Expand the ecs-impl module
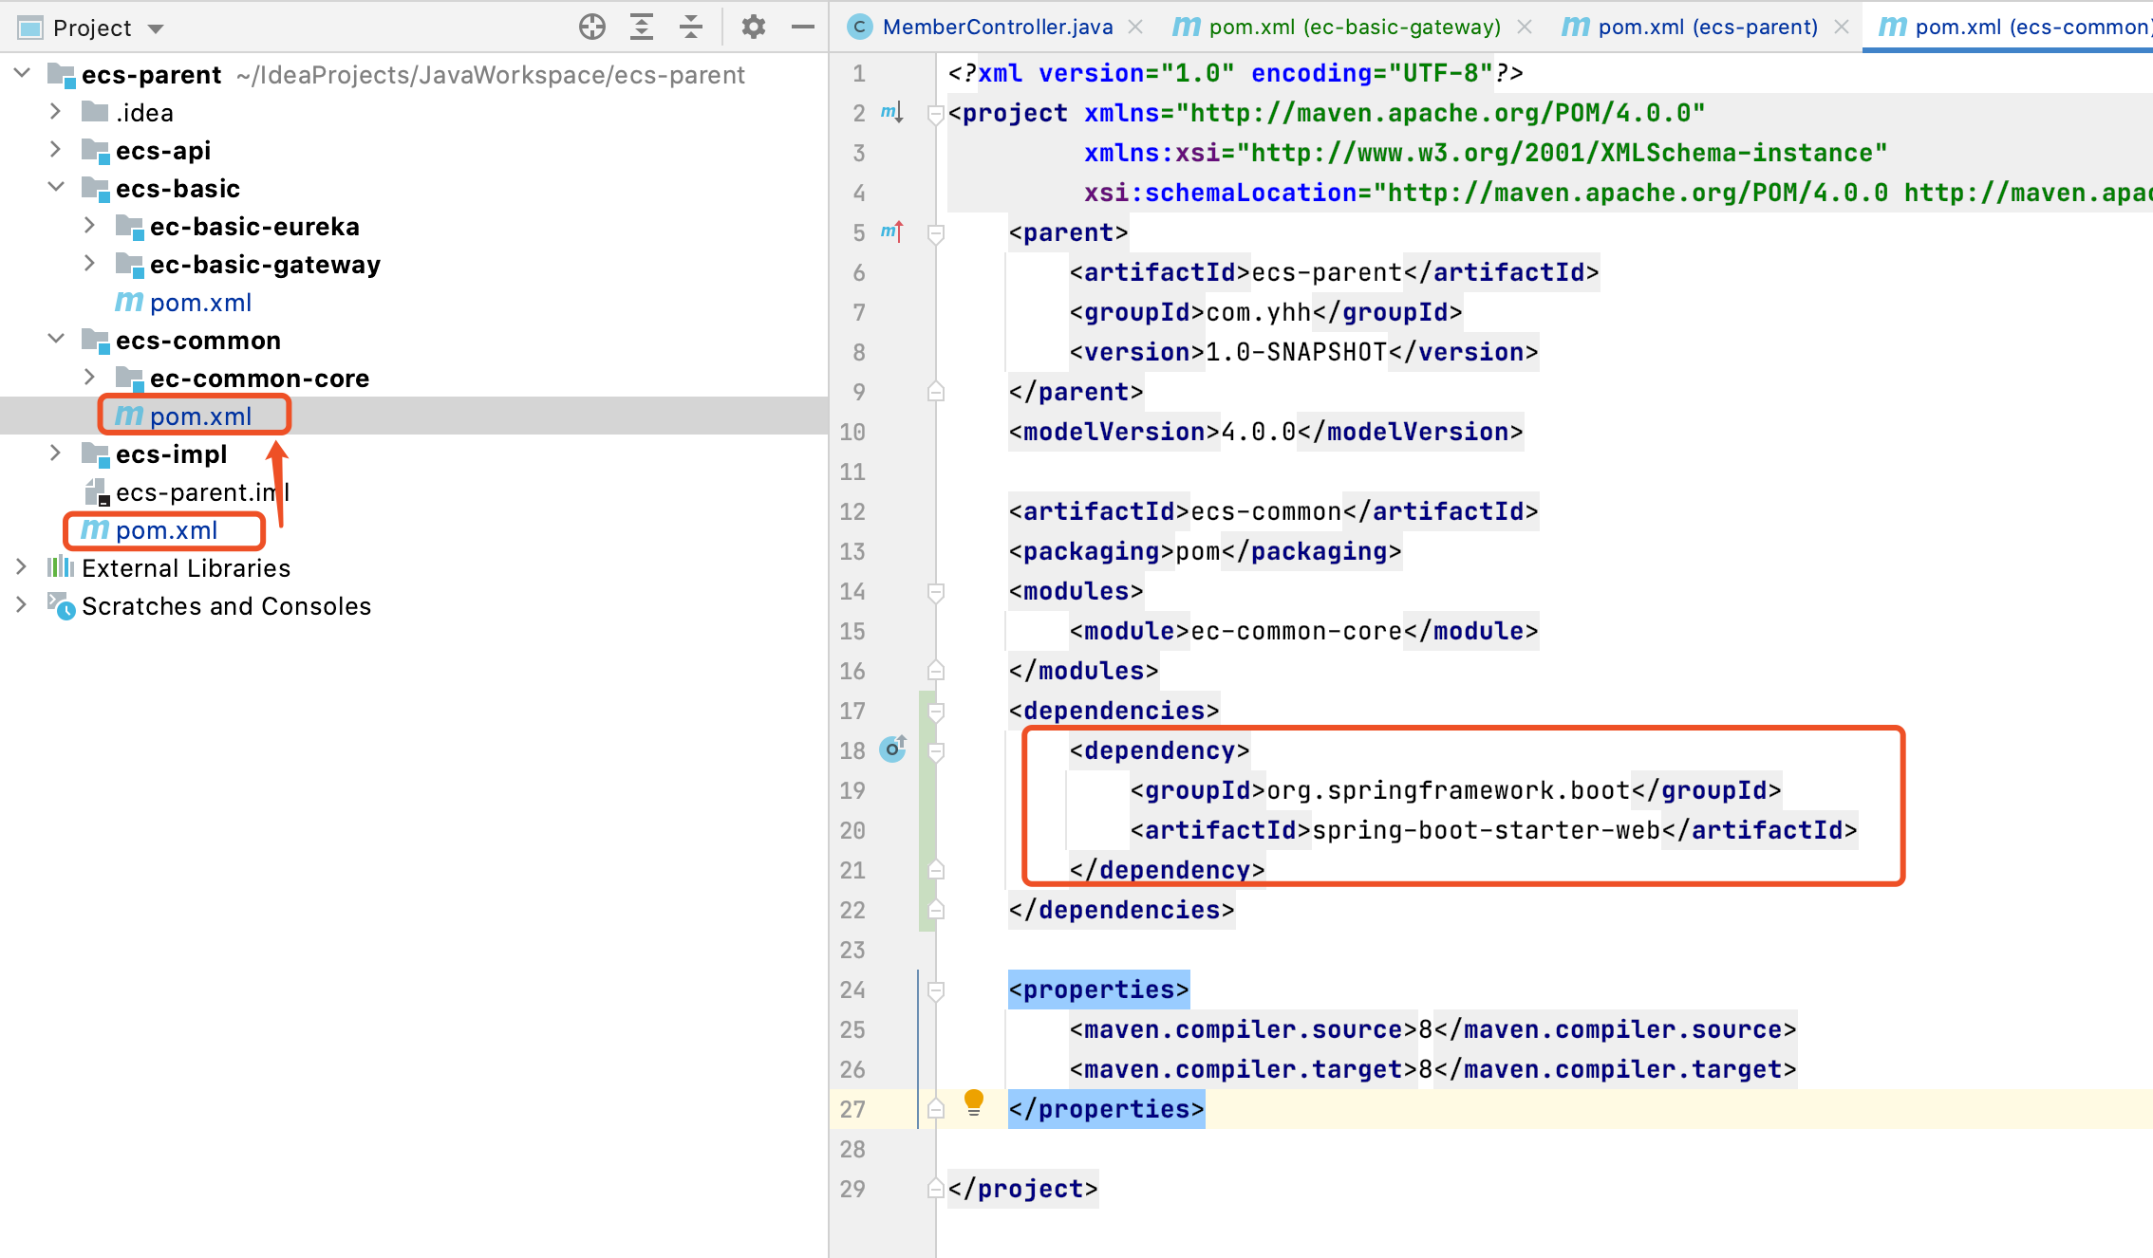This screenshot has height=1258, width=2153. [x=56, y=453]
